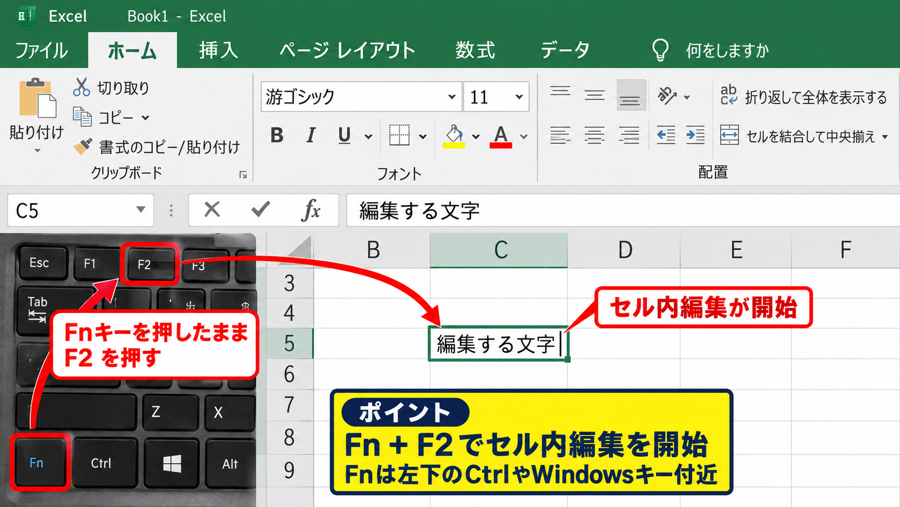This screenshot has width=900, height=507.
Task: Expand orientation options arrow
Action: pyautogui.click(x=687, y=98)
